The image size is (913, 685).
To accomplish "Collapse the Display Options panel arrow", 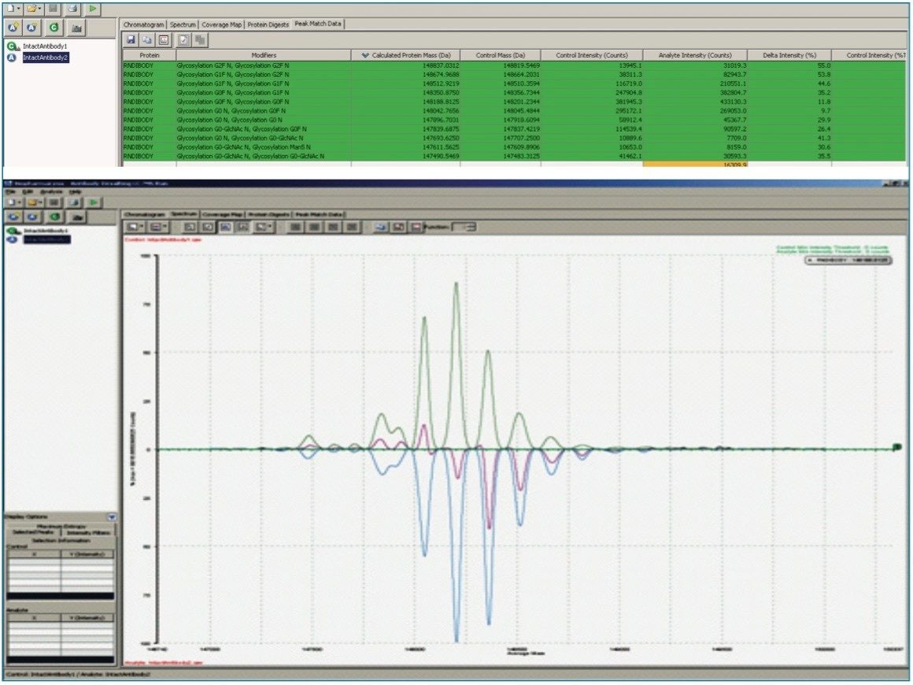I will click(x=111, y=517).
